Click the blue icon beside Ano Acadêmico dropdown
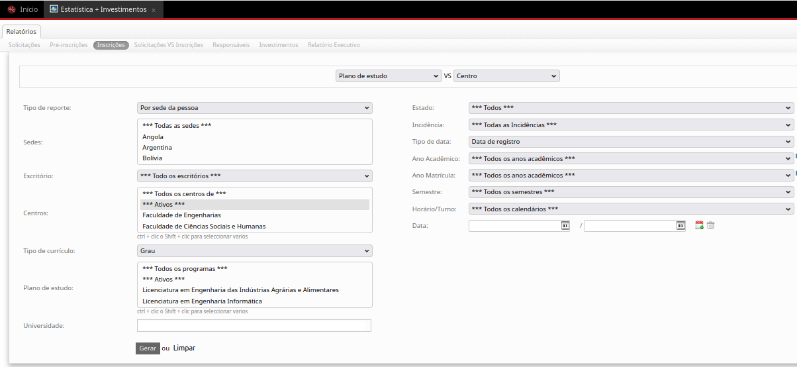Viewport: 797px width, 367px height. 795,158
